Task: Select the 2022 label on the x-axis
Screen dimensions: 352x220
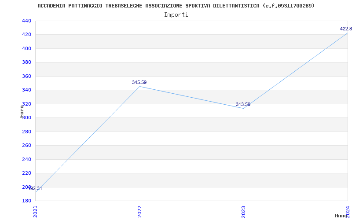Action: 139,211
